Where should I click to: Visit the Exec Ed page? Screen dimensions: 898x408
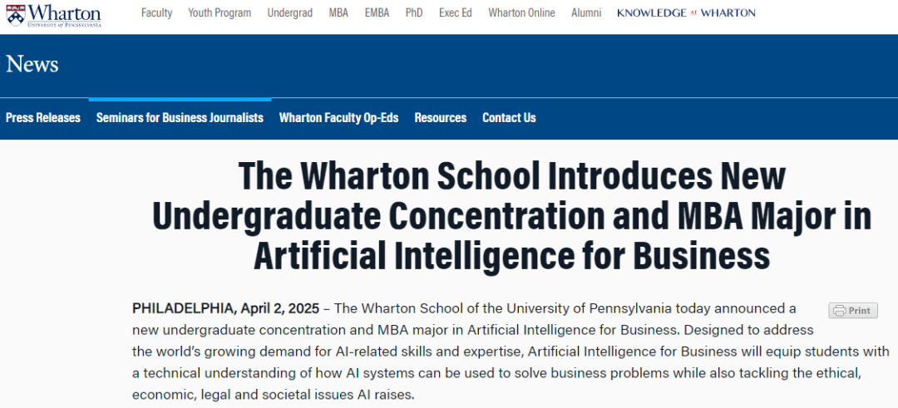click(x=456, y=13)
